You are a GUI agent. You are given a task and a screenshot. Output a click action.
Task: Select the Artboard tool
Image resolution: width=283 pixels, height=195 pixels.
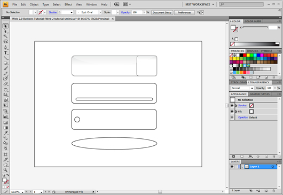pyautogui.click(x=5, y=154)
